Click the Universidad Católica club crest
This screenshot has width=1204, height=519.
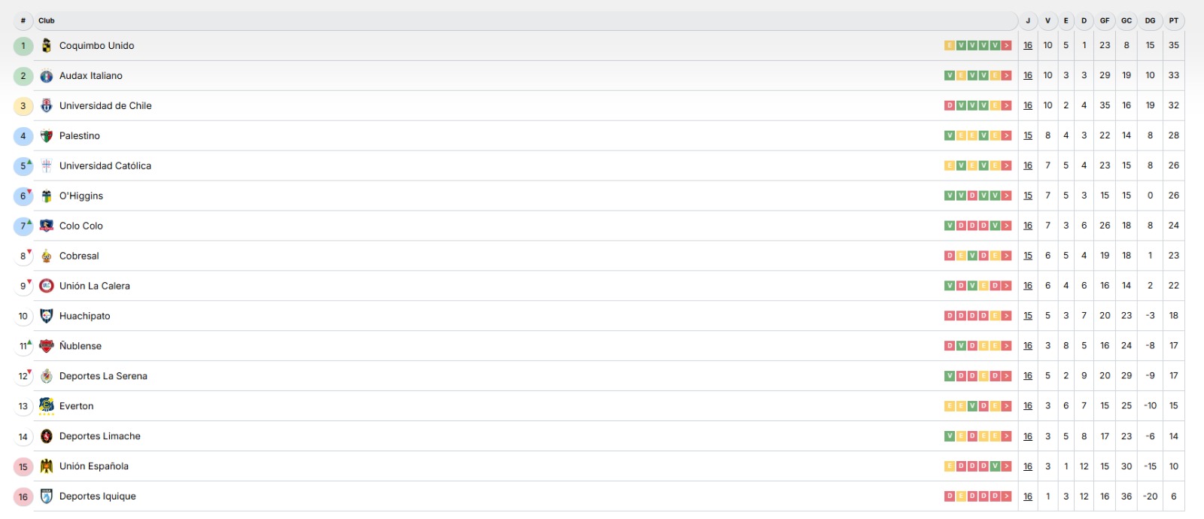[47, 165]
